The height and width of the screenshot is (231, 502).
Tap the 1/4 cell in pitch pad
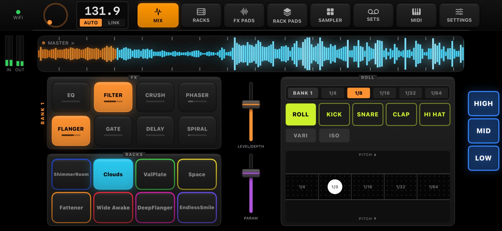pos(302,187)
